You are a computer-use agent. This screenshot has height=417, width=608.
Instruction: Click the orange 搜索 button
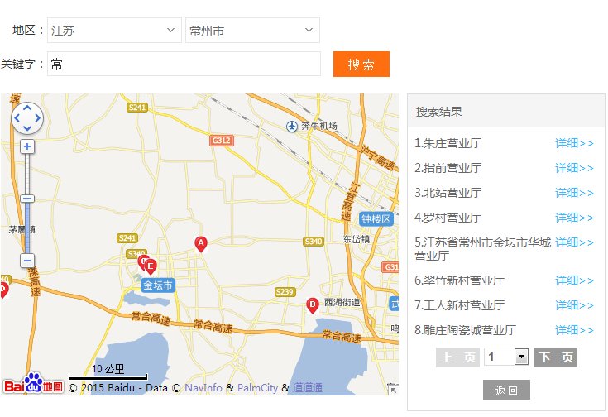coord(361,64)
